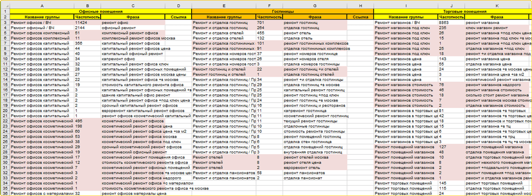Select cell 'комплексный ремонт офисов москва'
This screenshot has height=196, width=532.
[133, 38]
